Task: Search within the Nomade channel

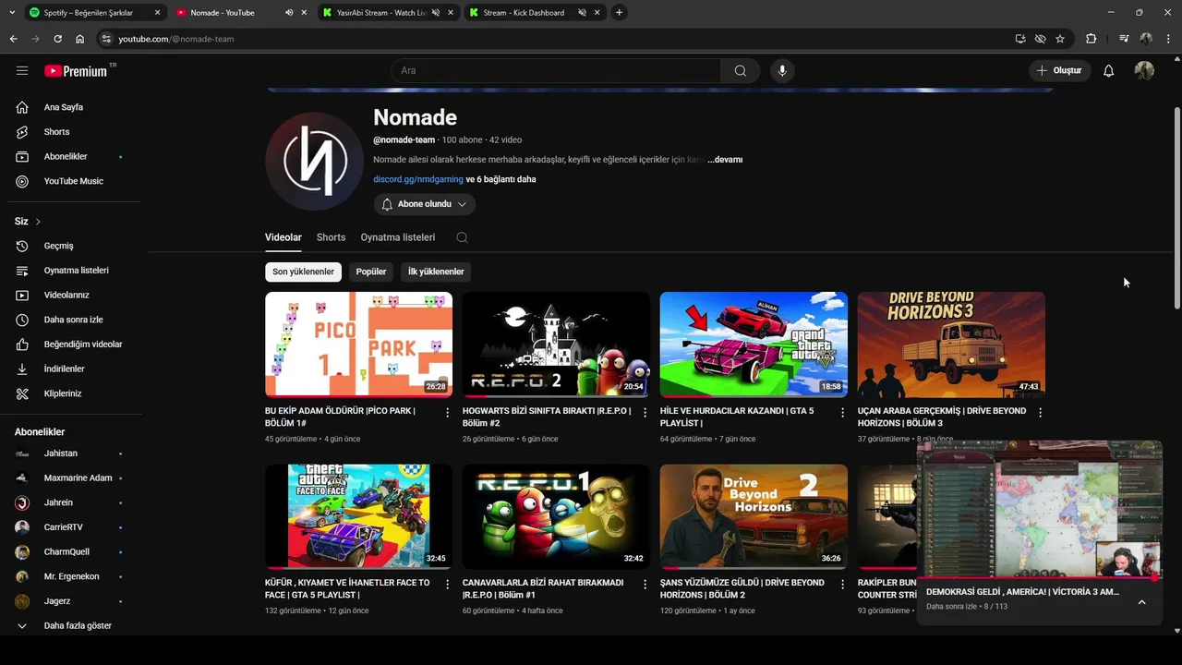Action: point(462,237)
